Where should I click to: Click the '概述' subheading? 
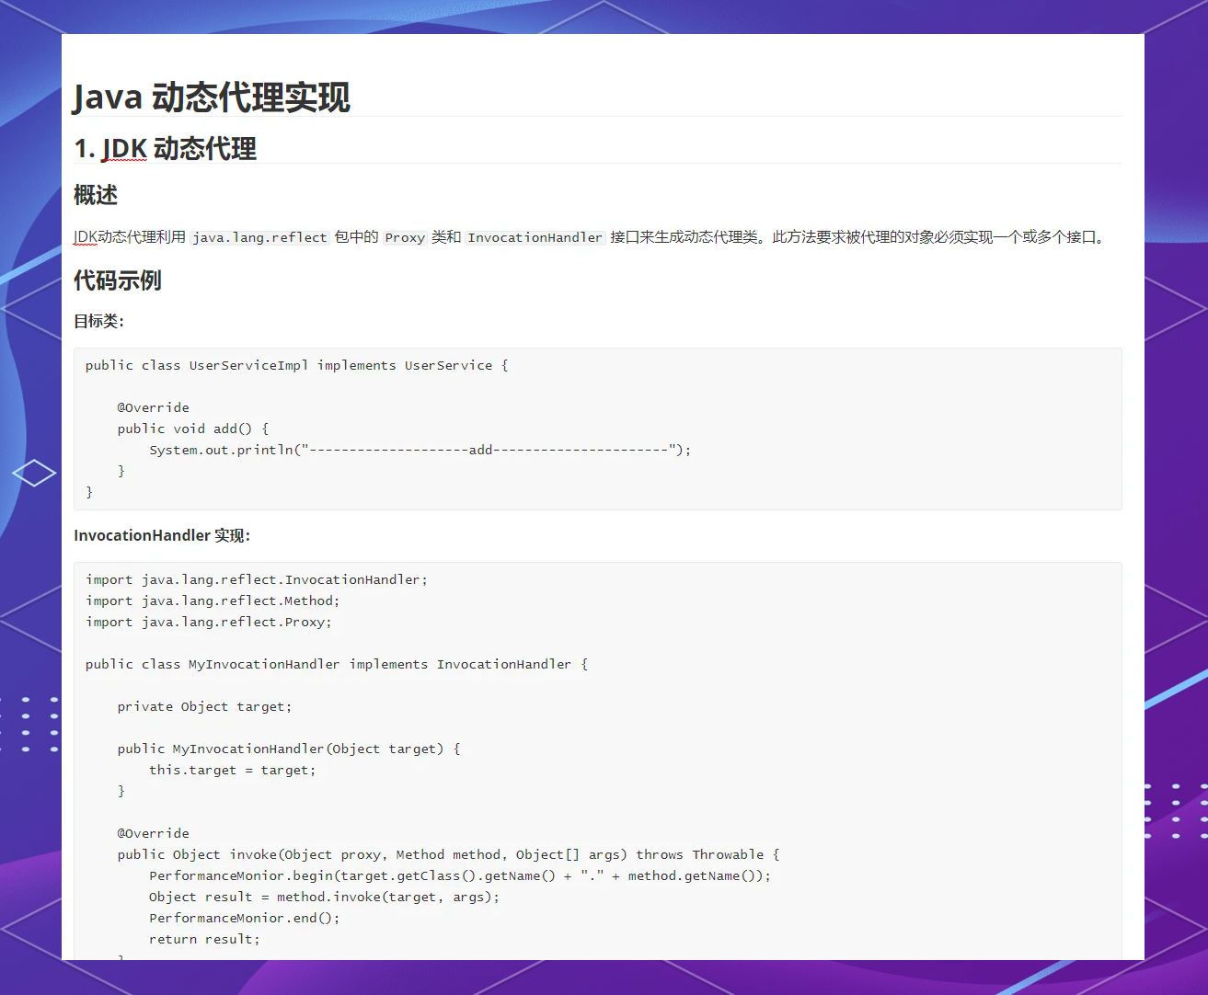[x=96, y=195]
